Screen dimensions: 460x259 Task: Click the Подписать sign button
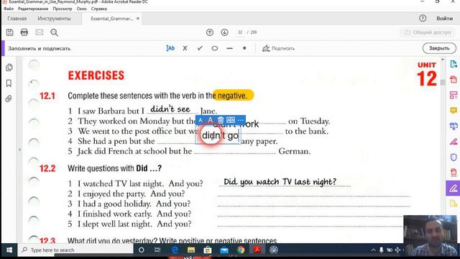278,48
